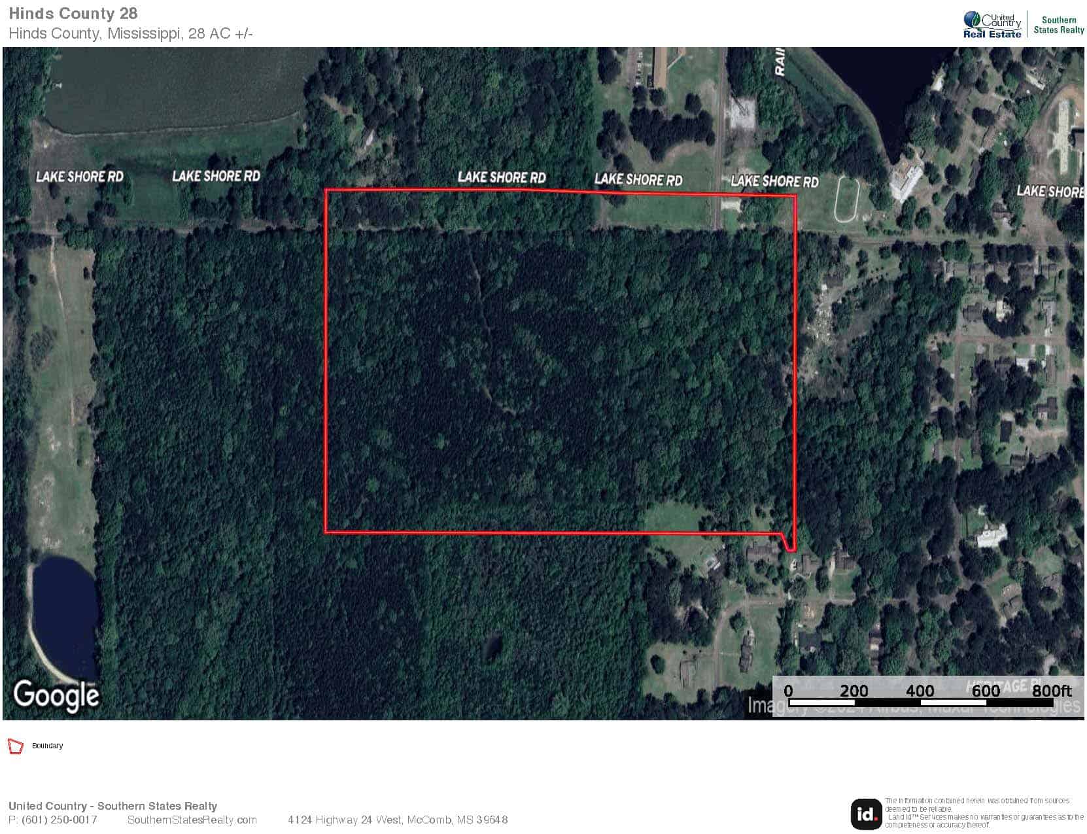Image resolution: width=1087 pixels, height=834 pixels.
Task: Click the 'Hinds County, Mississippi, 28 AC +/-' subtitle
Action: (131, 33)
